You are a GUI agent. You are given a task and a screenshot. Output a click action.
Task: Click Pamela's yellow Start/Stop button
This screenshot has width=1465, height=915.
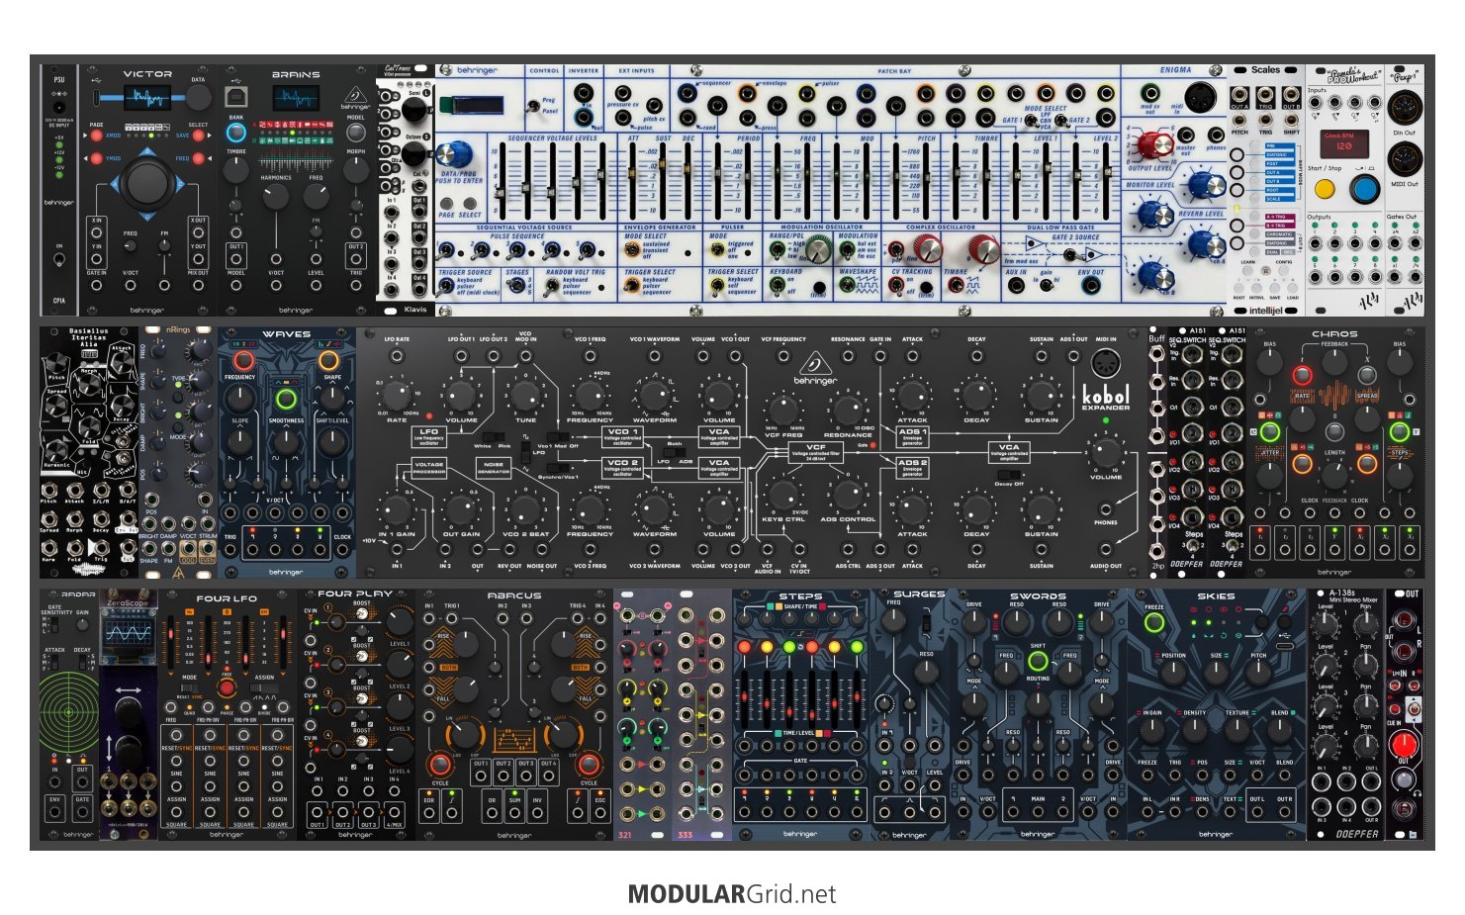tap(1325, 190)
